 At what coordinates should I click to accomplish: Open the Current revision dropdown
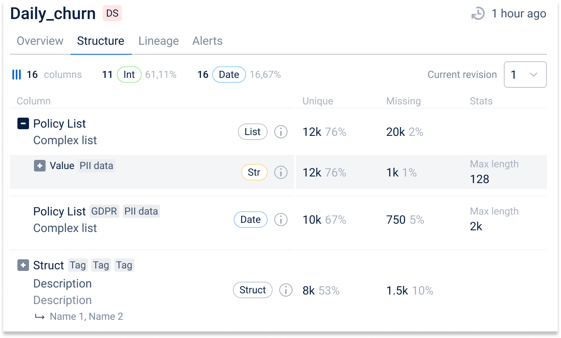click(525, 75)
